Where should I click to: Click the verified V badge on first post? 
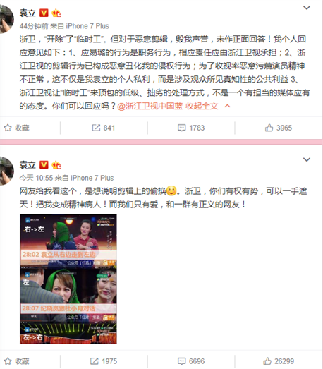point(44,13)
